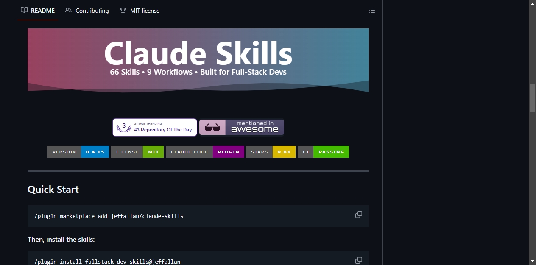Switch to the Contributing tab
This screenshot has height=265, width=536.
pyautogui.click(x=87, y=10)
